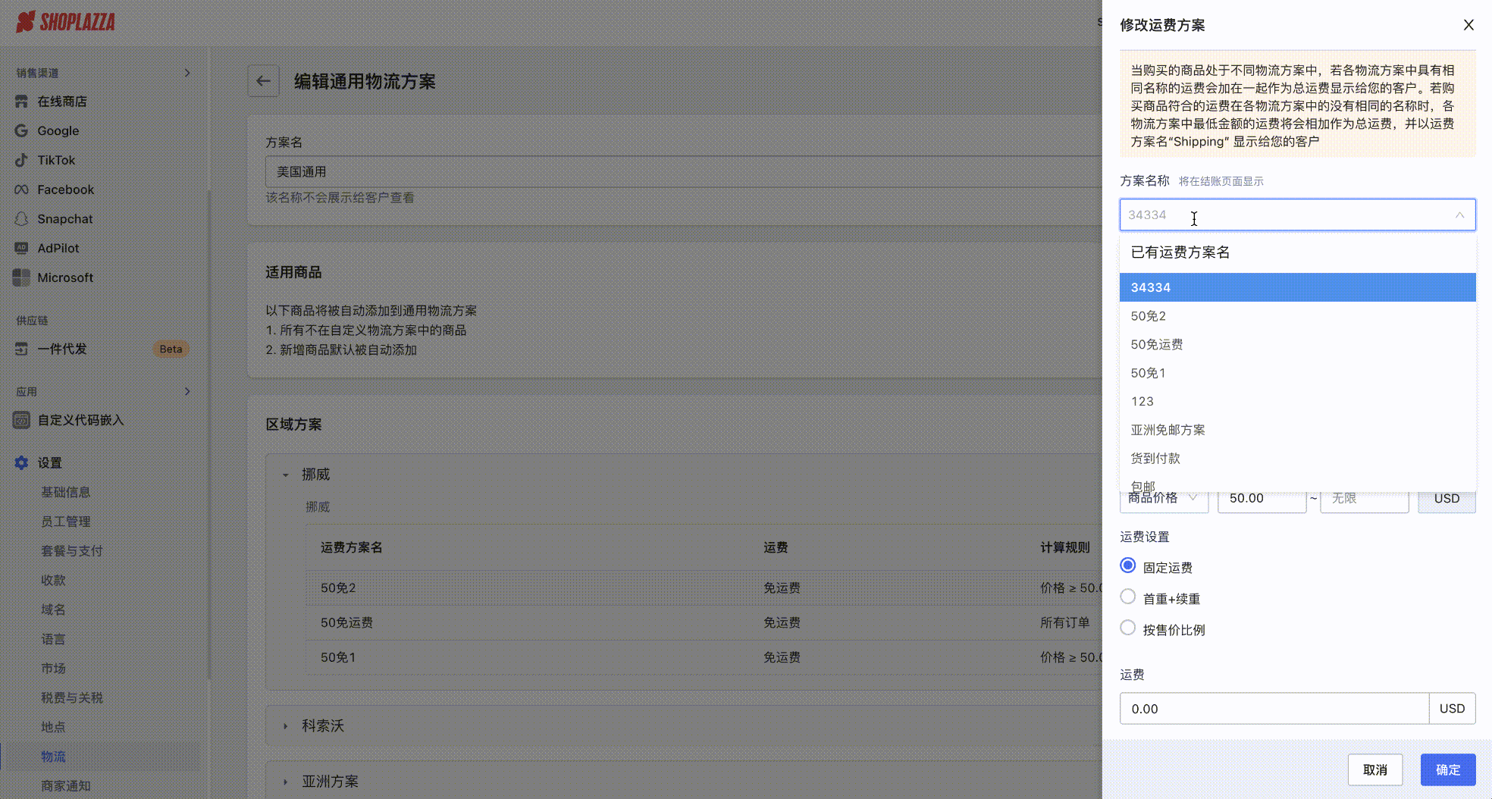Expand the 亚洲方案 region plan
The image size is (1492, 799).
(286, 782)
